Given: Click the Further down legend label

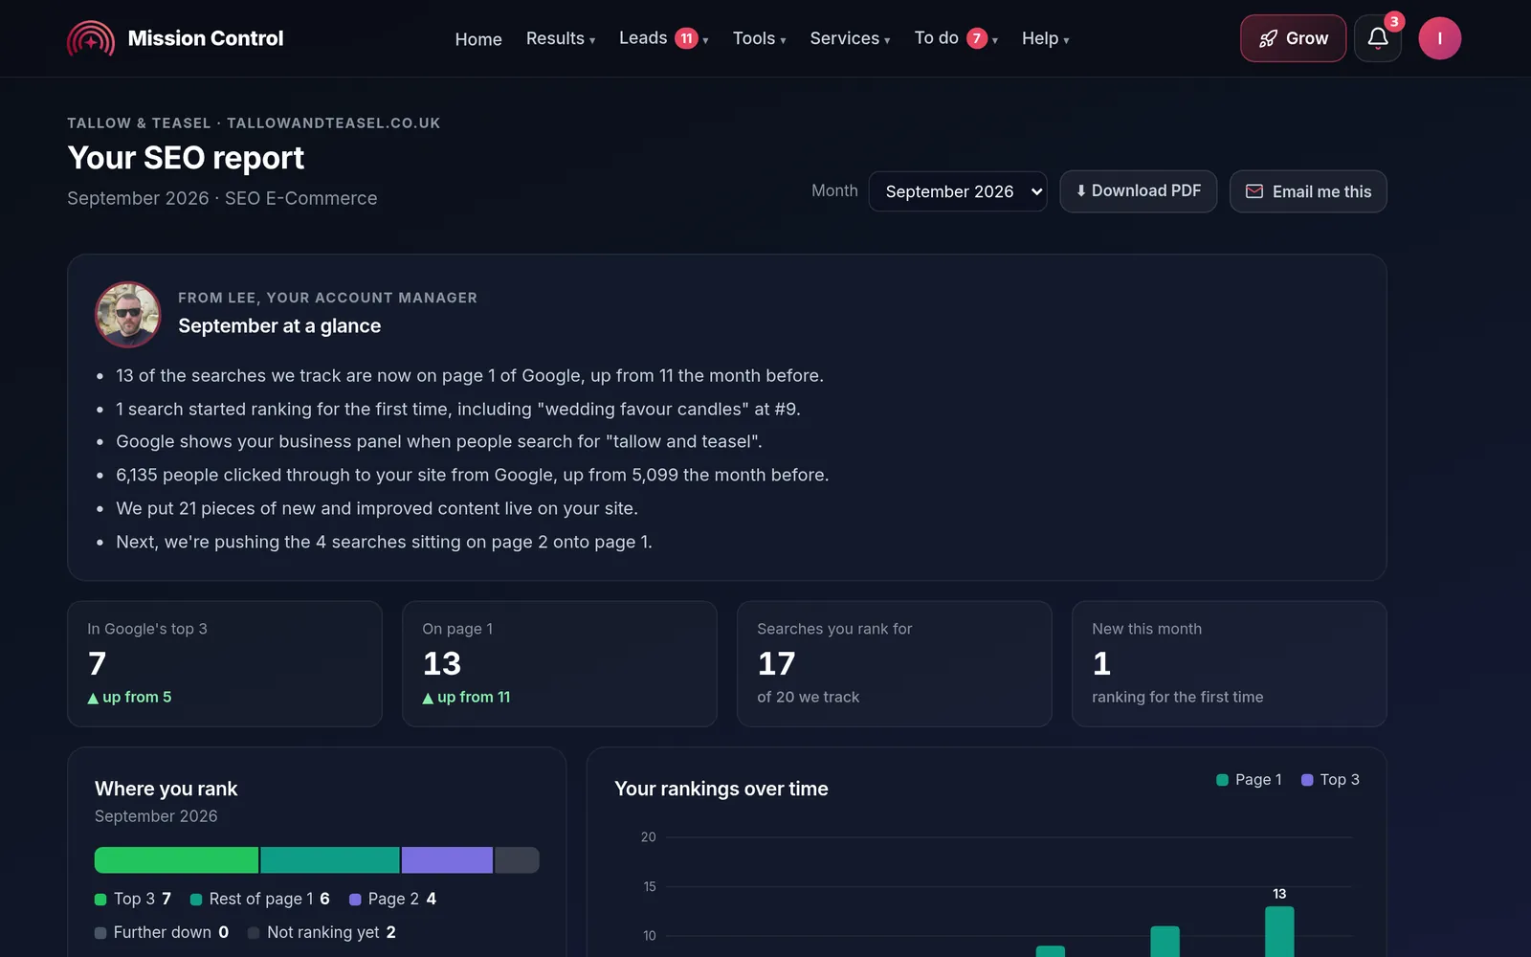Looking at the screenshot, I should tap(162, 932).
